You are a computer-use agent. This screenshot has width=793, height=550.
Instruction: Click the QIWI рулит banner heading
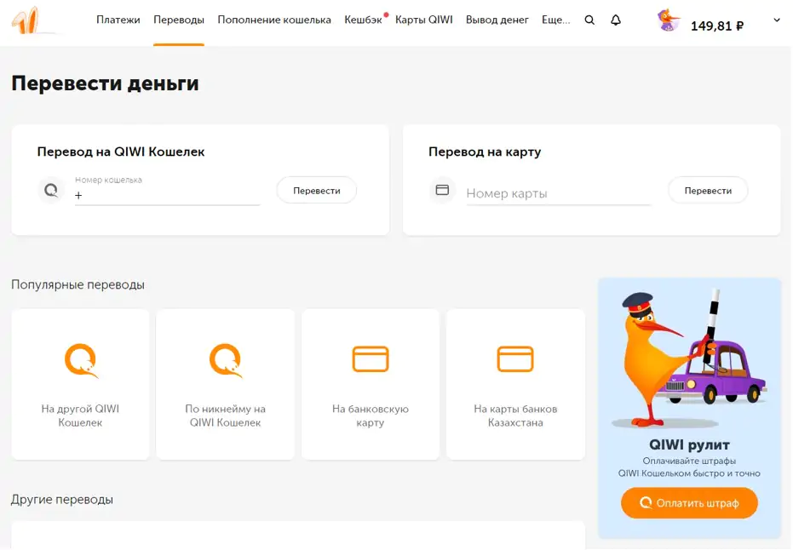(689, 444)
